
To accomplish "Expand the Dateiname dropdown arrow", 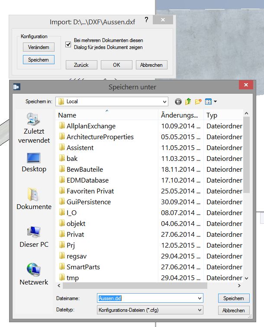I will pyautogui.click(x=199, y=298).
